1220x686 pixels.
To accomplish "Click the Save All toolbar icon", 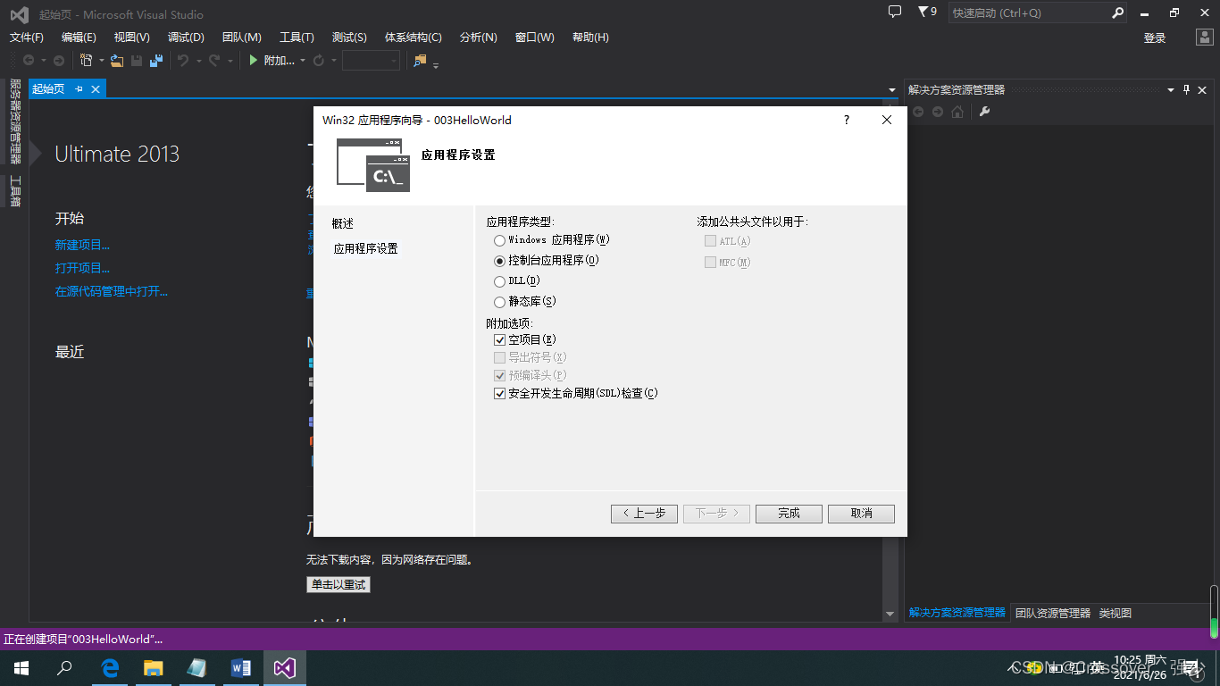I will pyautogui.click(x=156, y=61).
